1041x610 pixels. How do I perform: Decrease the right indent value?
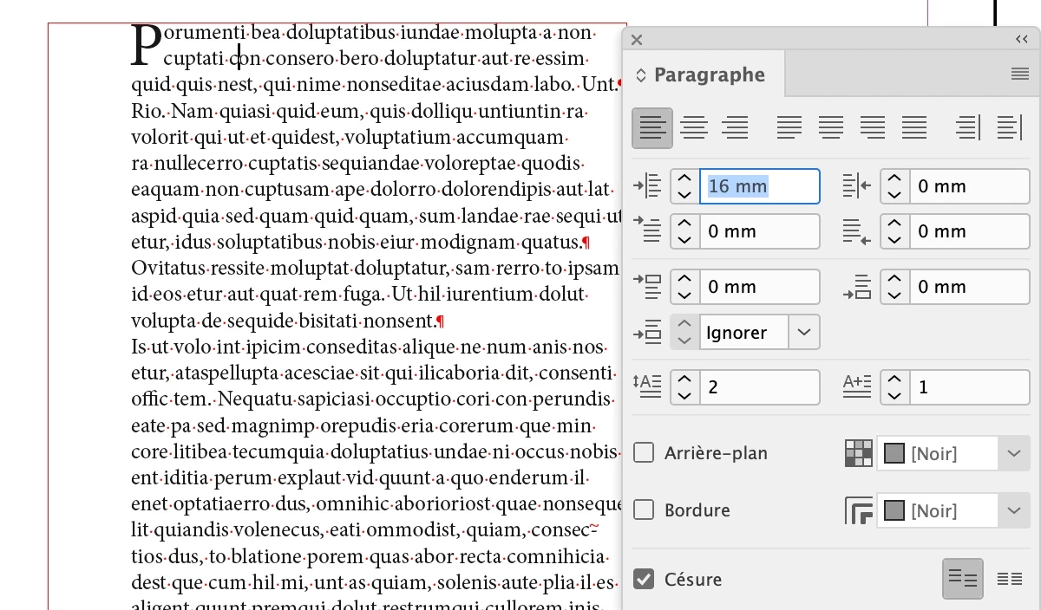click(x=894, y=195)
